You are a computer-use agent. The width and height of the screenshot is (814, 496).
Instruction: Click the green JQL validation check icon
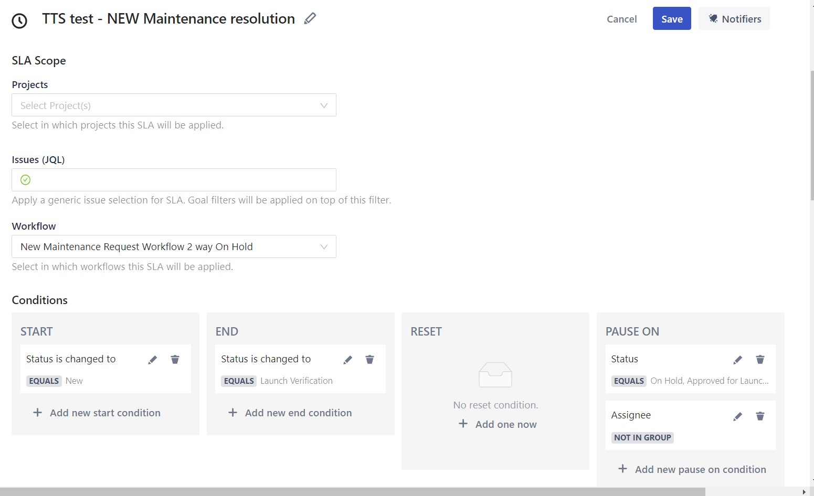pyautogui.click(x=25, y=180)
